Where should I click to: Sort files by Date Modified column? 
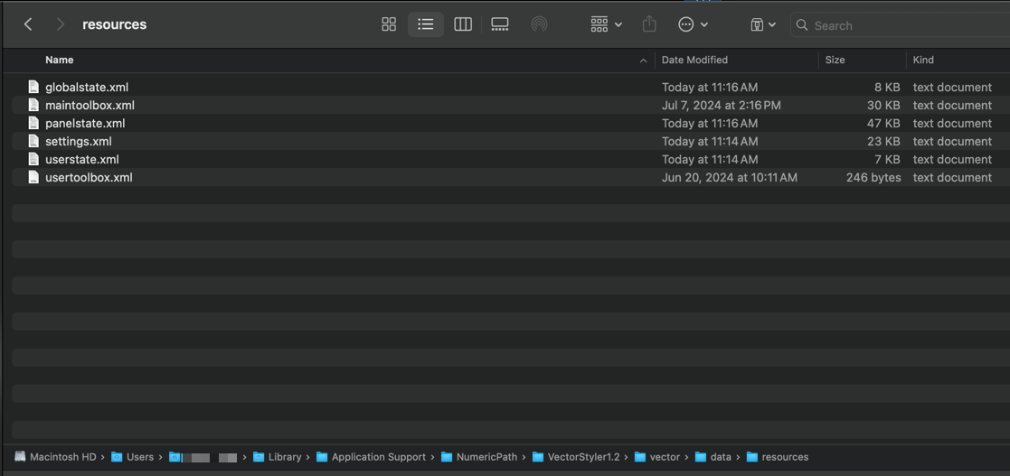pos(694,60)
